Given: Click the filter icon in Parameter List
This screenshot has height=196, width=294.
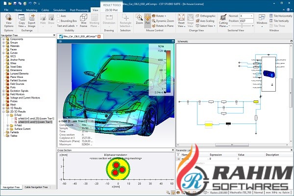Looking at the screenshot, I should click(x=178, y=154).
